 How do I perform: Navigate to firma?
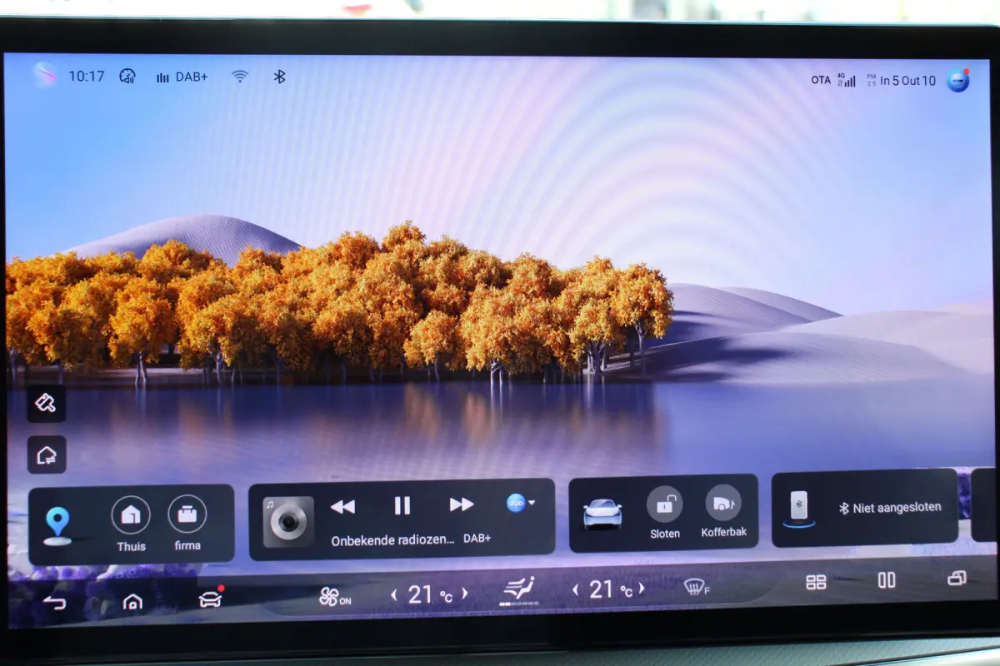[x=187, y=524]
